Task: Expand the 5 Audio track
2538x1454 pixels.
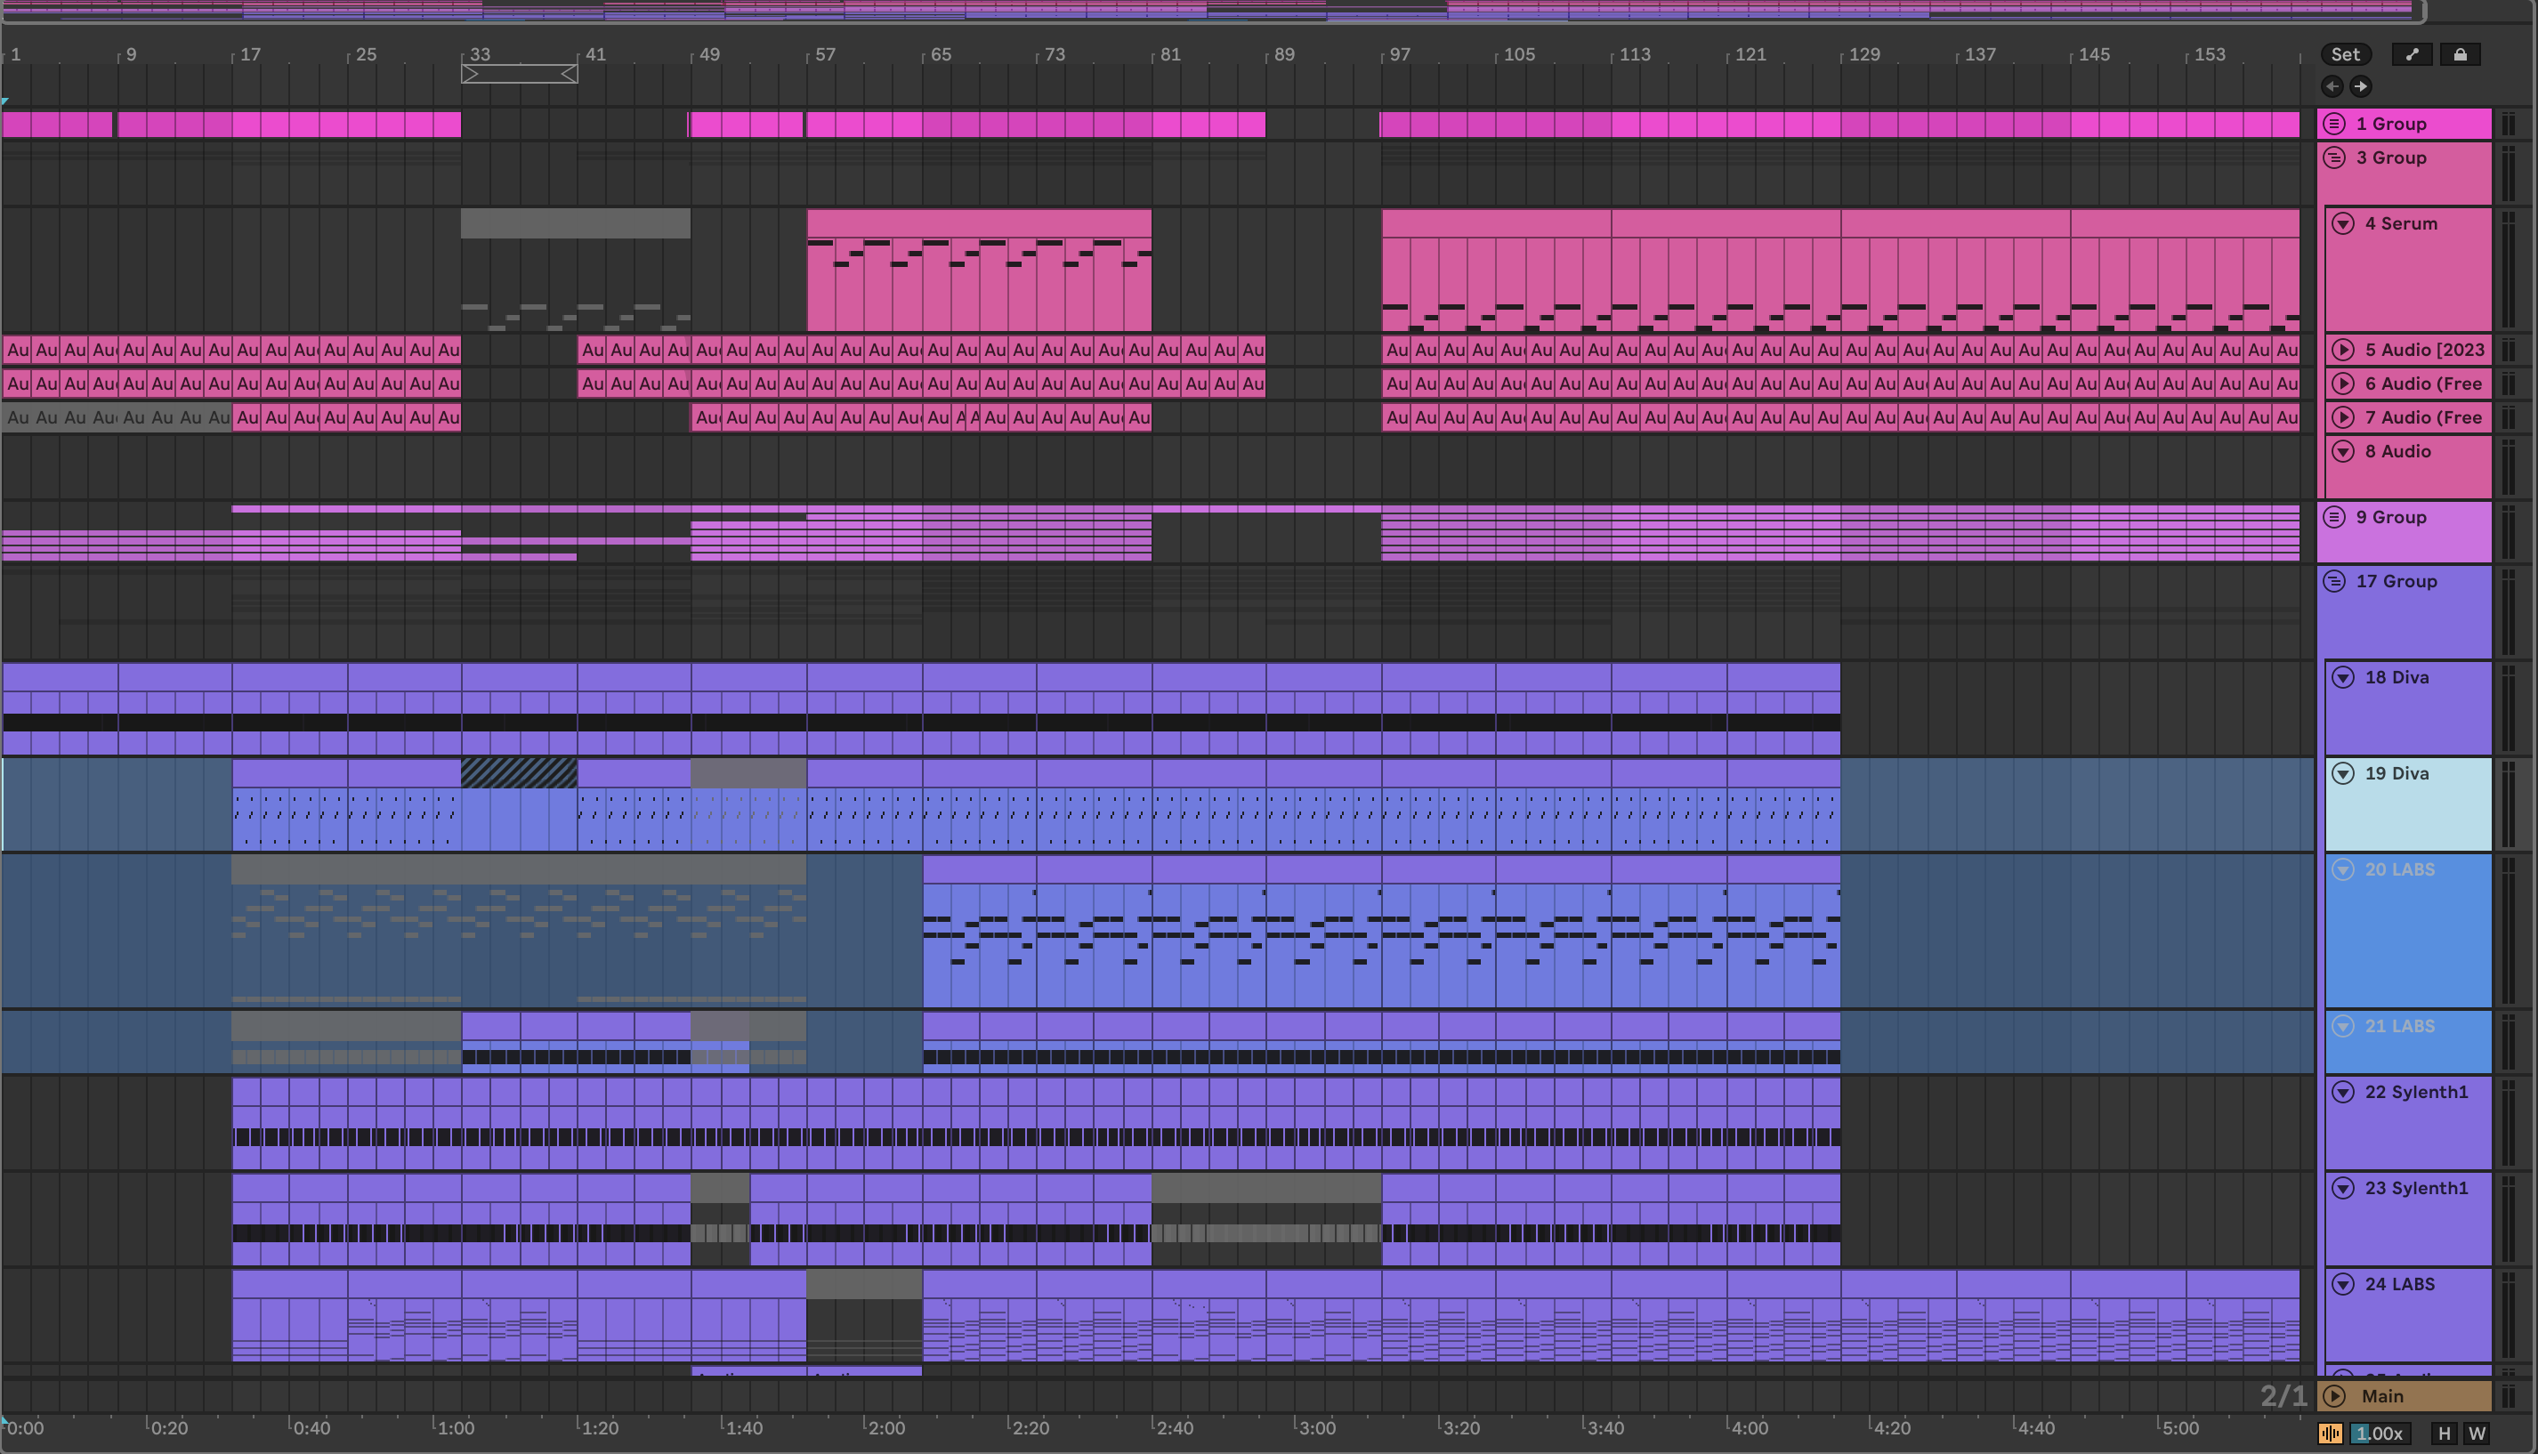Action: click(2343, 350)
